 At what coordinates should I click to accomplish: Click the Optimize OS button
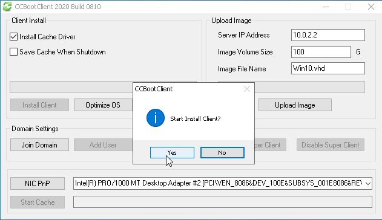click(103, 105)
